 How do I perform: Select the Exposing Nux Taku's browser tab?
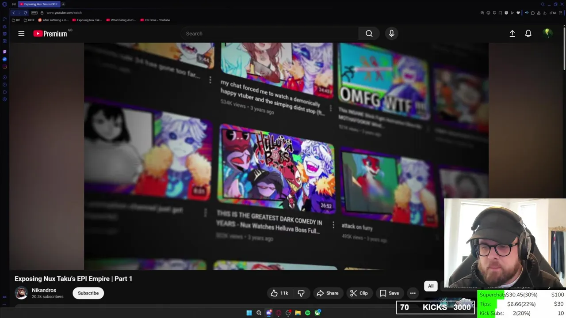click(39, 4)
